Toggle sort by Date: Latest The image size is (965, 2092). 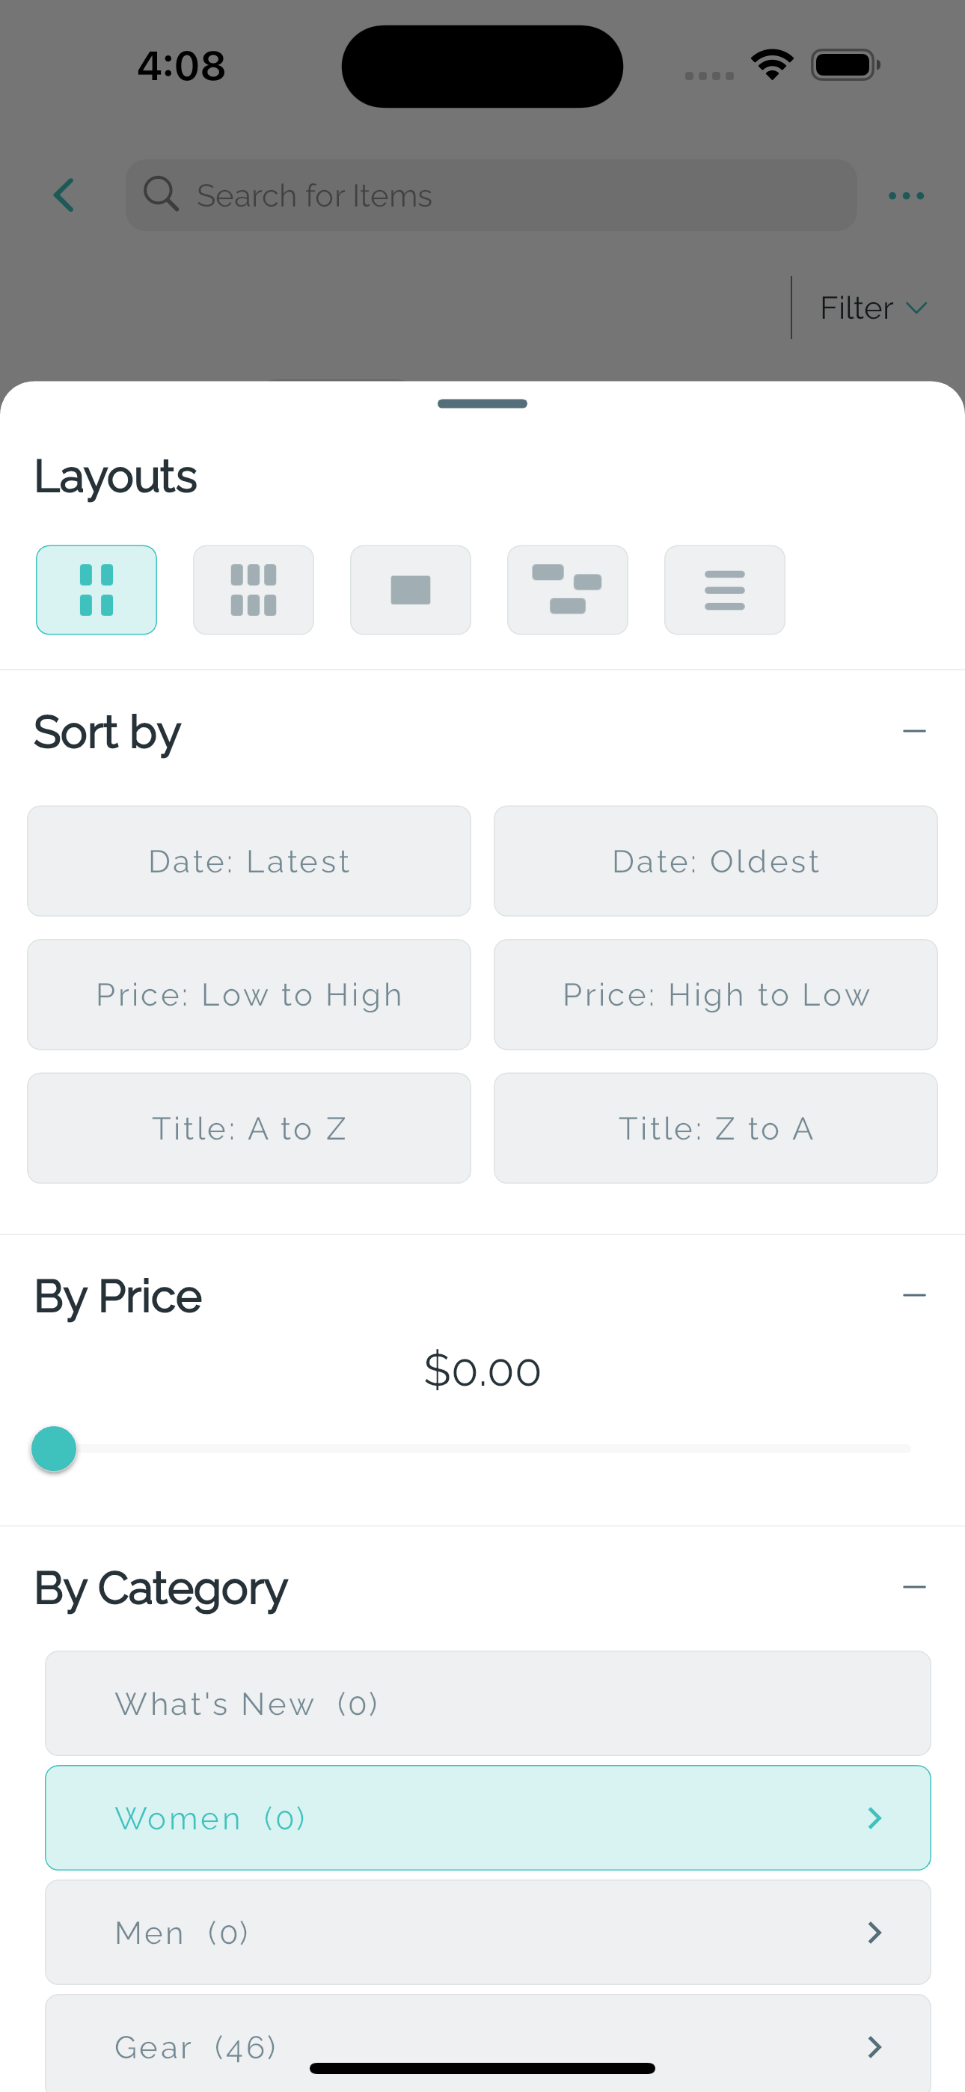(x=248, y=861)
